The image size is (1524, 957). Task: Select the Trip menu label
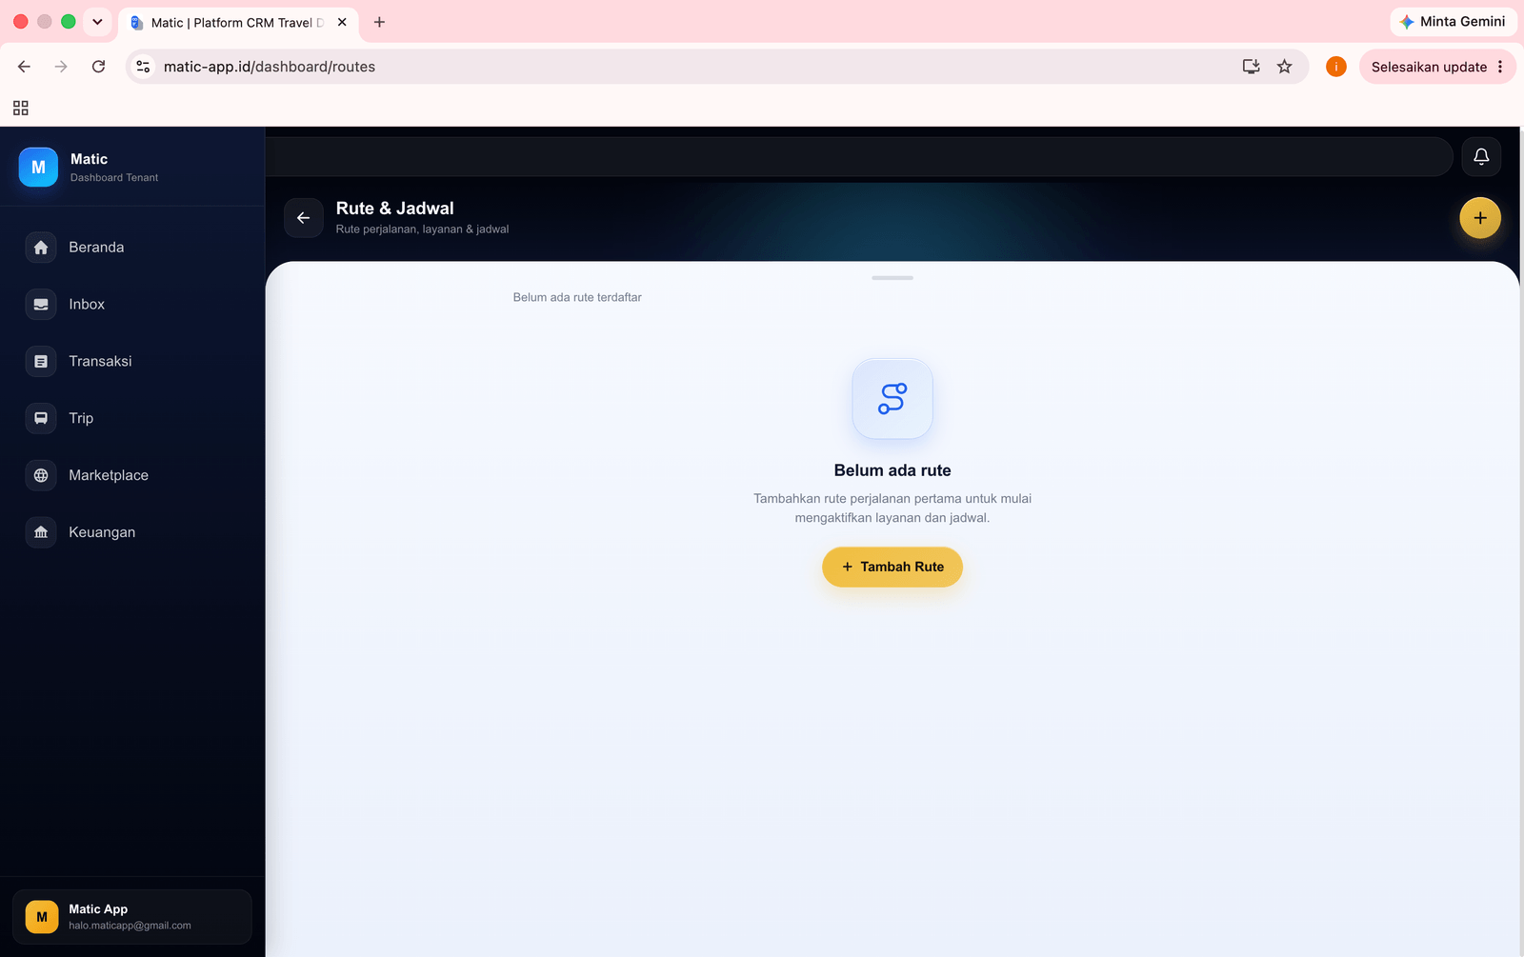[x=81, y=418]
